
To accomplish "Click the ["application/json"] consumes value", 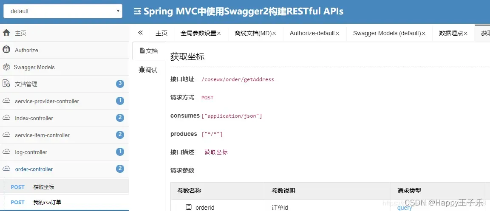I will point(232,116).
